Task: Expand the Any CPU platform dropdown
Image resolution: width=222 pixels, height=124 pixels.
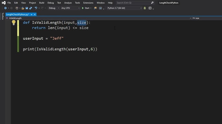Action: point(70,8)
